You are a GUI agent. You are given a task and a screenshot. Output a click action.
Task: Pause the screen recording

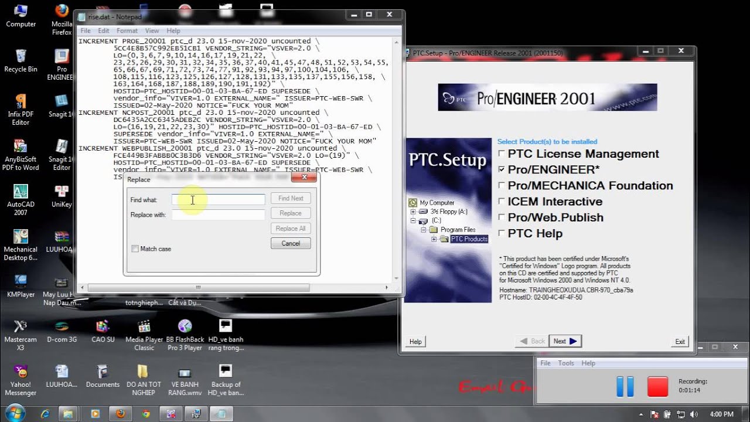coord(625,387)
